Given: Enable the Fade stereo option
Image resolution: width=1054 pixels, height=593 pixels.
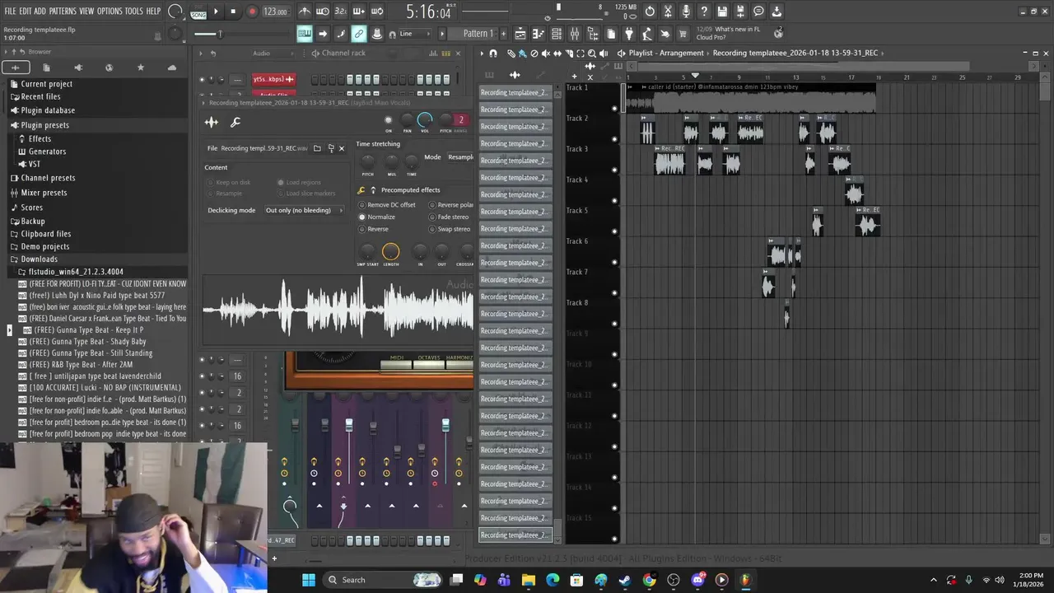Looking at the screenshot, I should click(449, 217).
